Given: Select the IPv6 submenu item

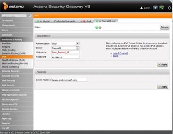Looking at the screenshot, I should click(17, 57).
